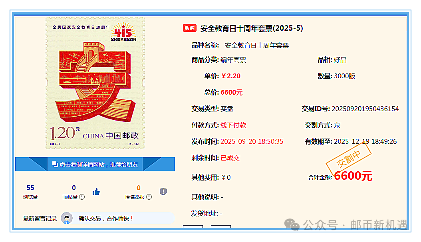Viewport: 421px width, 242px height.
Task: Open the stamp thumbnail image
Action: [95, 83]
